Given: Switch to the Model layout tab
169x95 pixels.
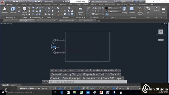Looking at the screenshot, I should 5,85.
